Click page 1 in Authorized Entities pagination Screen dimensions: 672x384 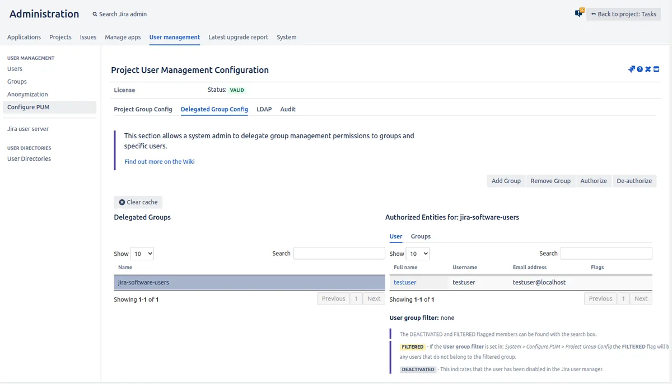[x=623, y=299]
